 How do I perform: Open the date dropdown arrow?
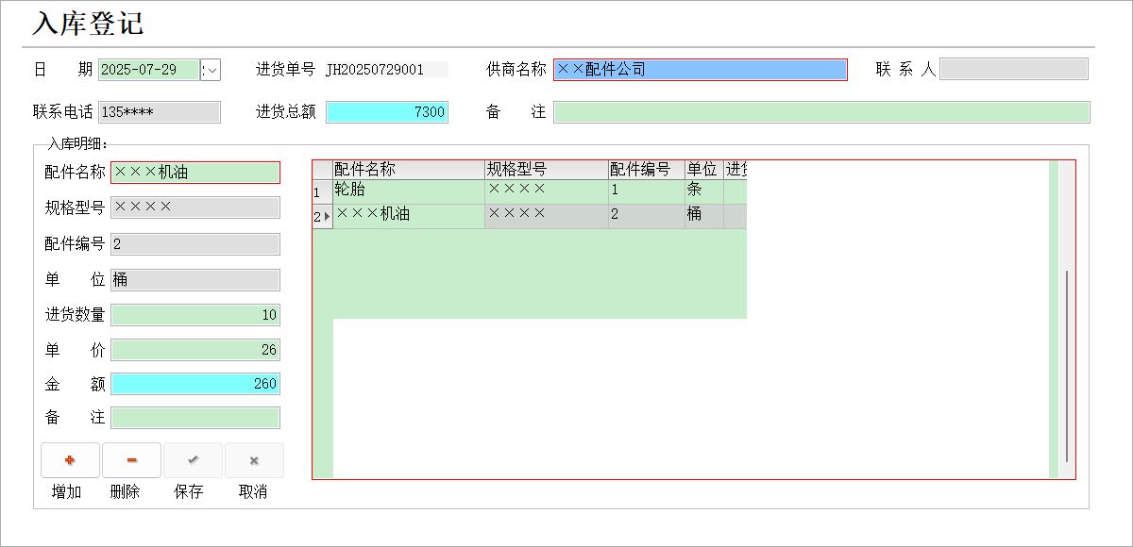[211, 70]
